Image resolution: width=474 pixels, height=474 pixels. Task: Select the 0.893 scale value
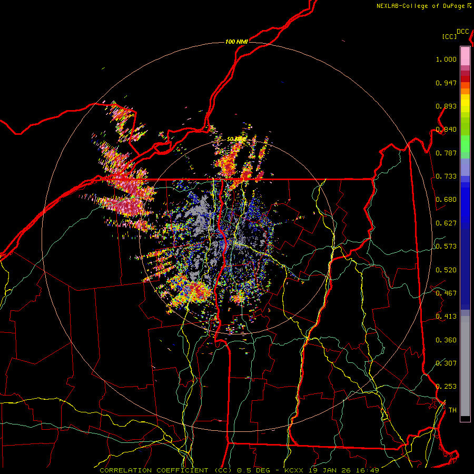pyautogui.click(x=446, y=106)
